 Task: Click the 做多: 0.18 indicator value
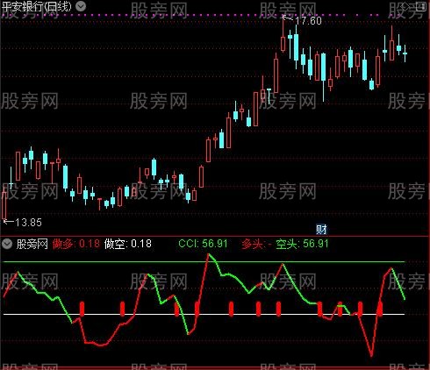coord(76,244)
